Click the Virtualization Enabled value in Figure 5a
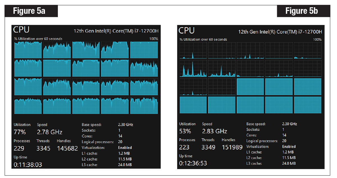 [124, 147]
